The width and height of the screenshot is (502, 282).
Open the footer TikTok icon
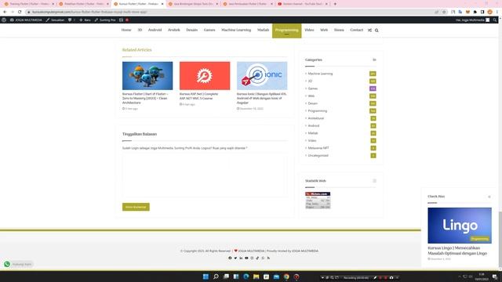pos(257,258)
